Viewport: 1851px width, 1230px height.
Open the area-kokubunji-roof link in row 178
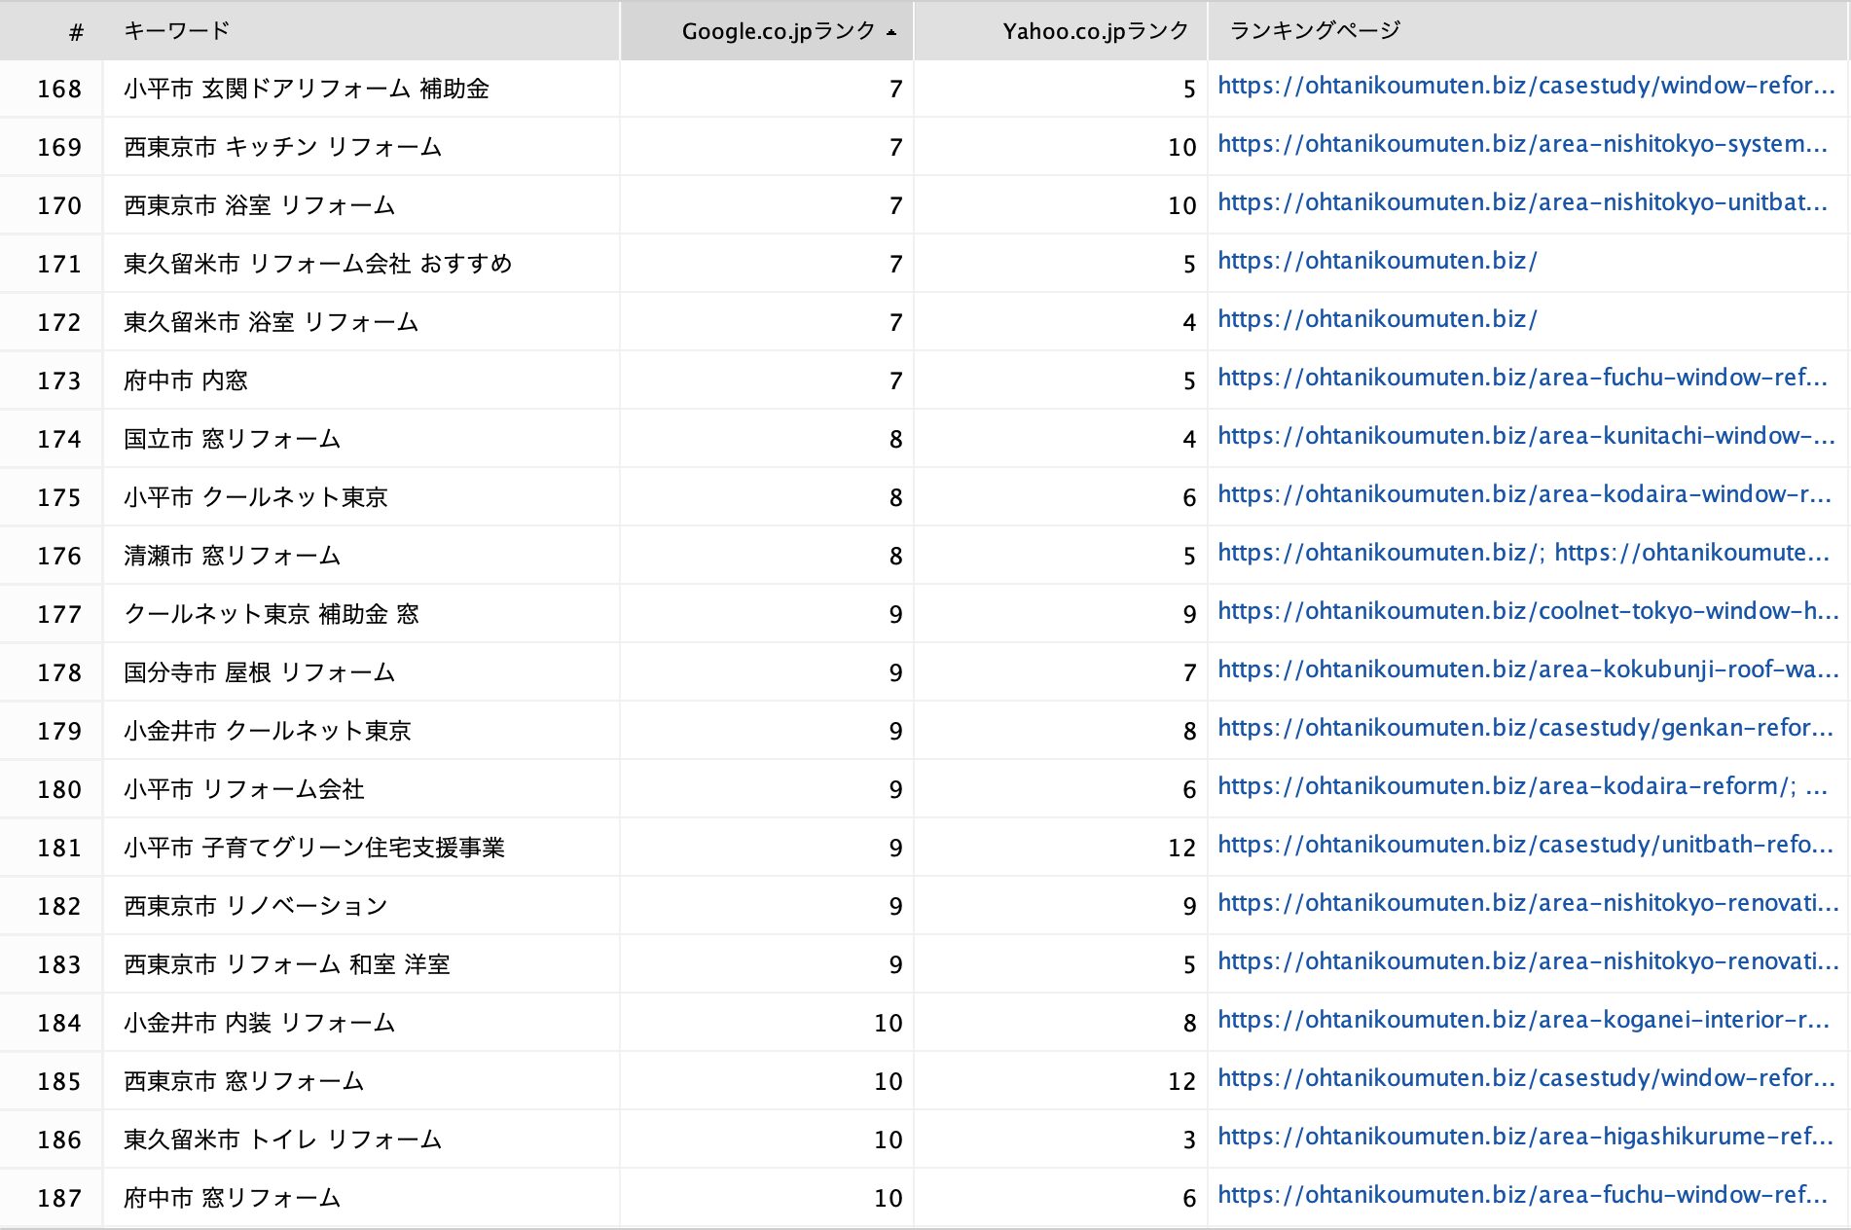pos(1527,670)
